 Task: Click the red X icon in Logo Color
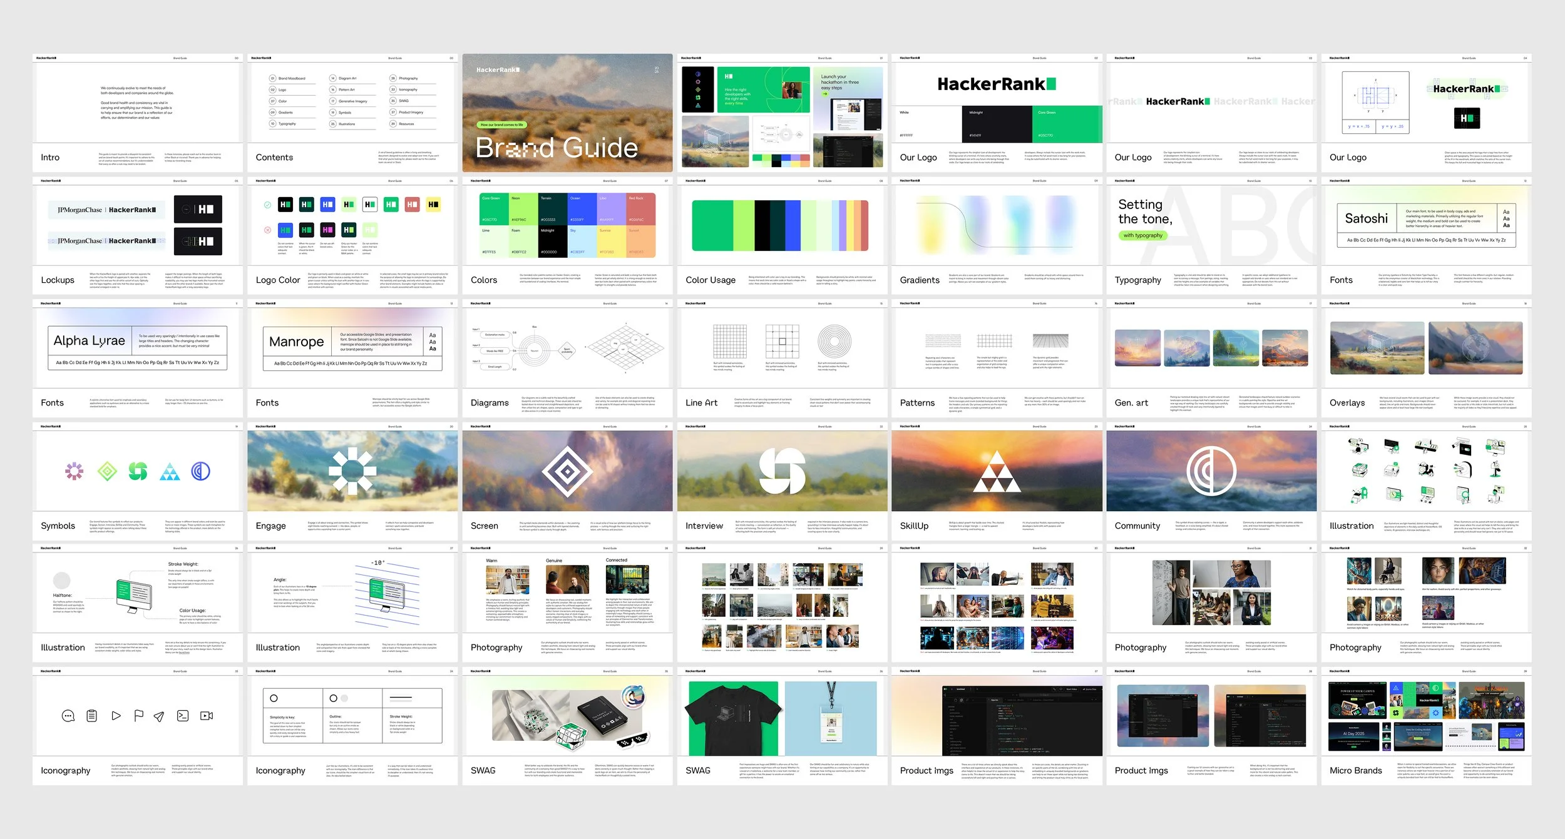click(267, 230)
